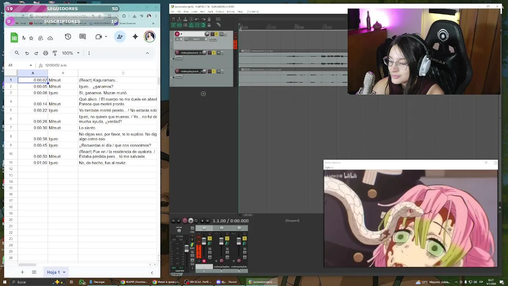This screenshot has height=286, width=508.
Task: Share the spreadsheet with people
Action: click(x=120, y=37)
